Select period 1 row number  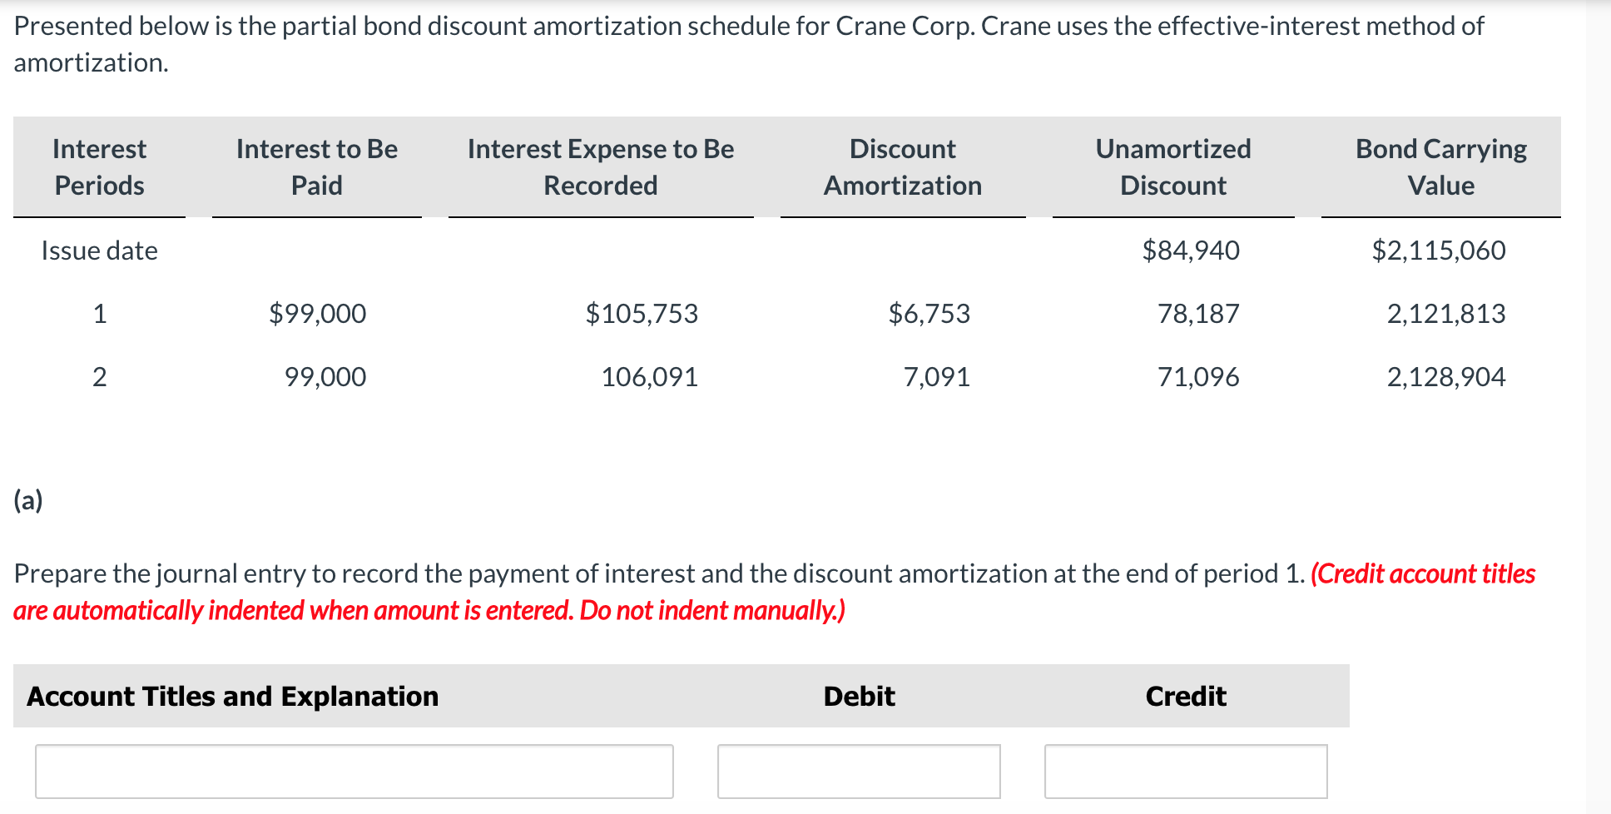tap(99, 314)
